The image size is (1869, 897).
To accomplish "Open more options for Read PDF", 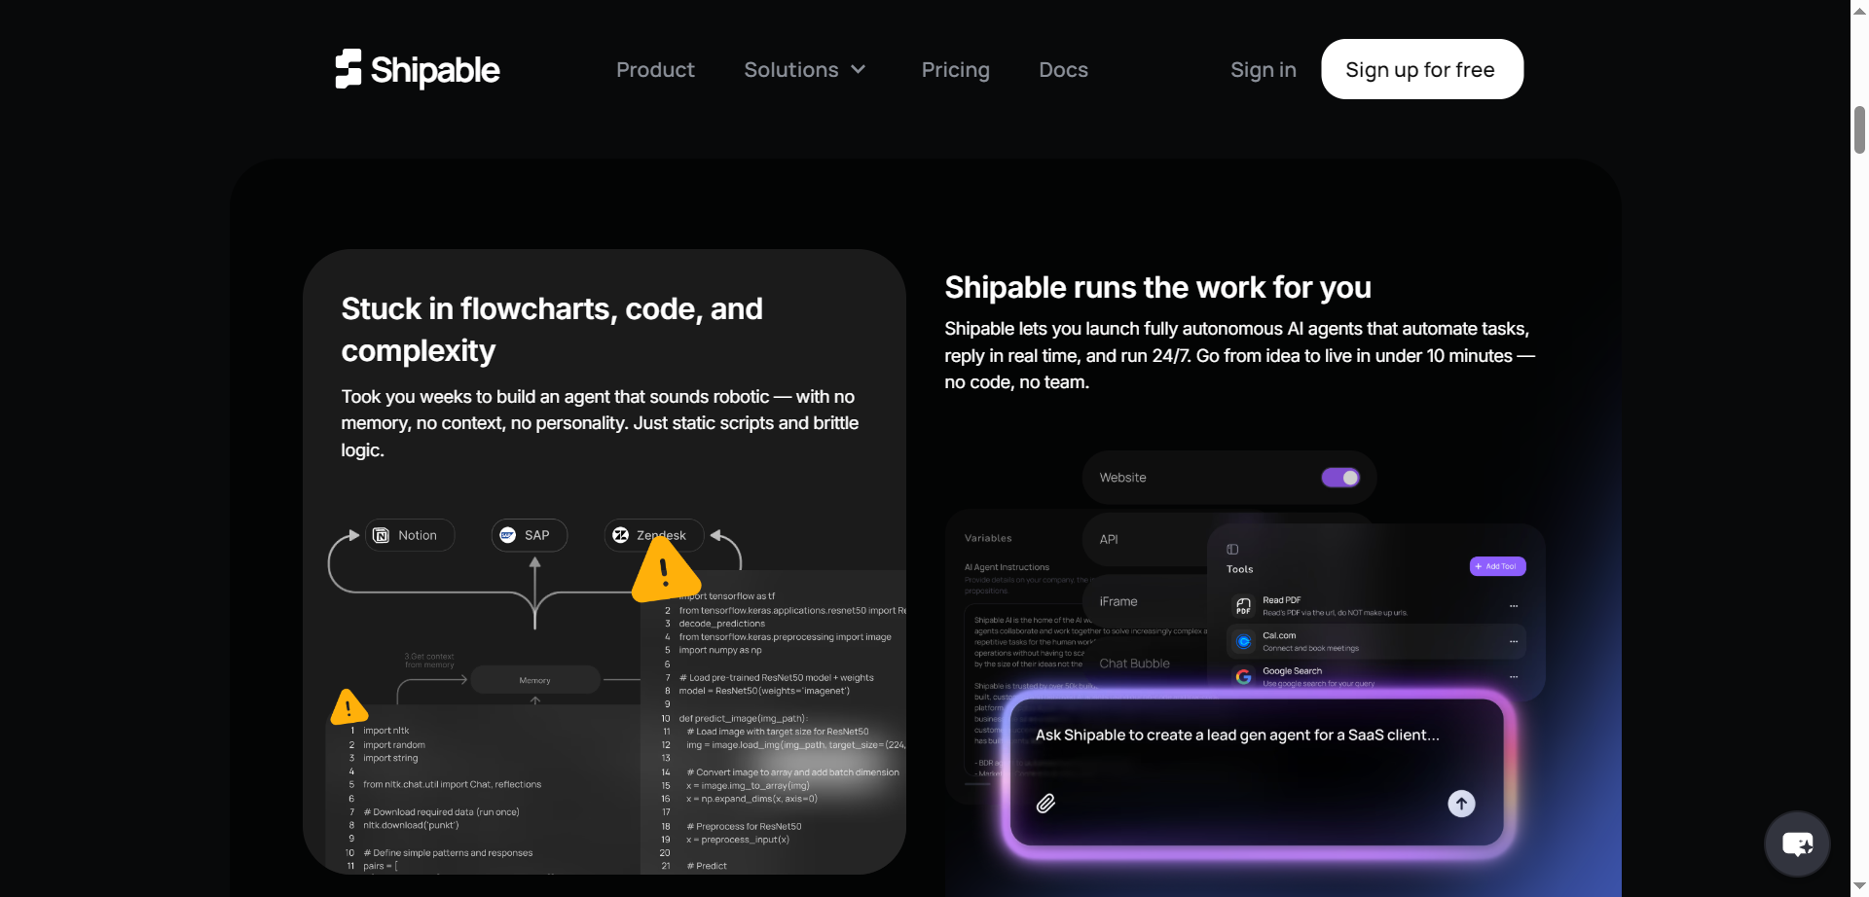I will pos(1514,606).
